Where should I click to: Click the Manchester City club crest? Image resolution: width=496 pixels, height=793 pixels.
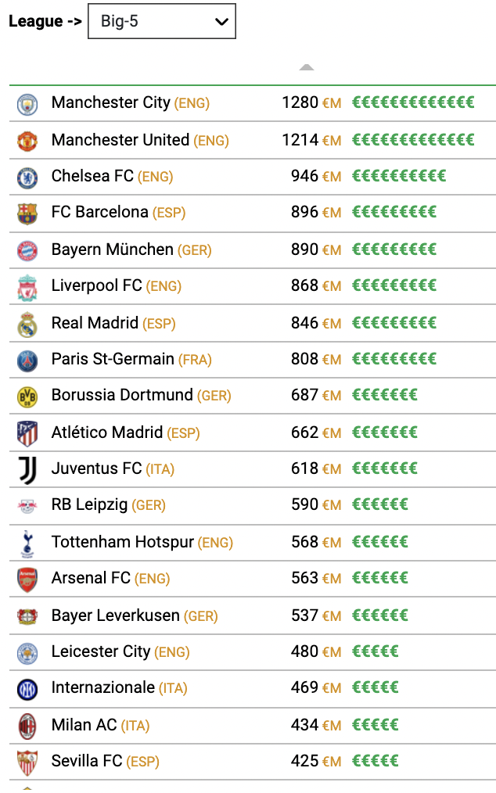(x=27, y=105)
